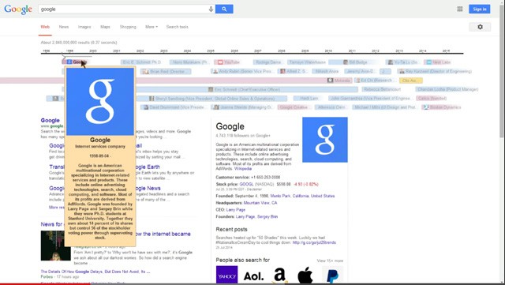The image size is (505, 285).
Task: Switch to the Shopping tab
Action: tap(128, 27)
